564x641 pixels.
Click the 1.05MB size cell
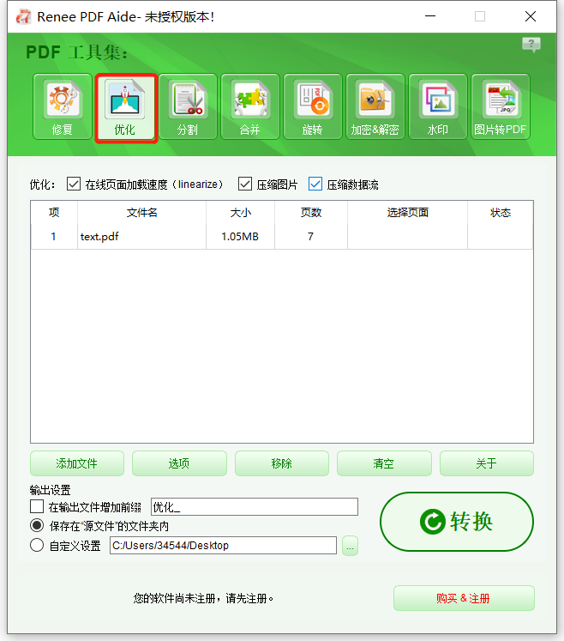pyautogui.click(x=240, y=237)
